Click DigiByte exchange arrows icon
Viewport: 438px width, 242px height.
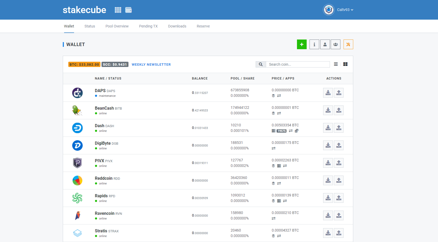click(273, 148)
